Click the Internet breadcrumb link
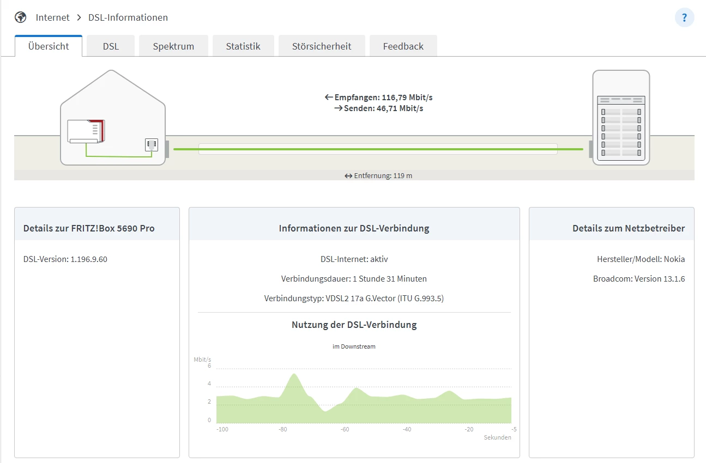The image size is (706, 463). tap(53, 17)
